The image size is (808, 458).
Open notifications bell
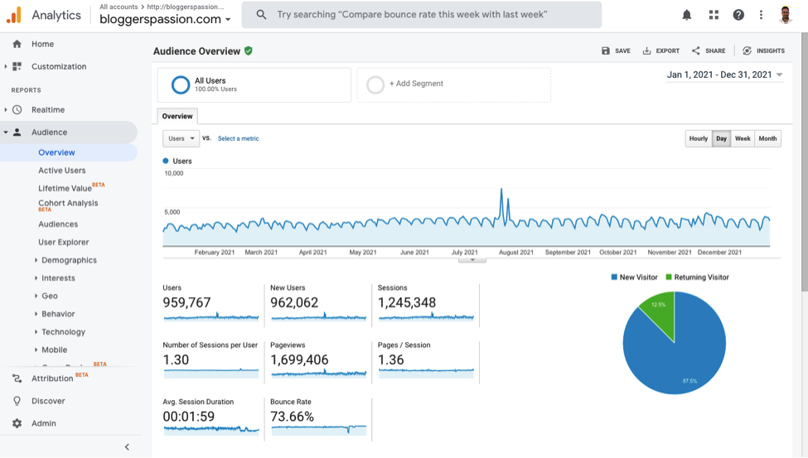click(686, 15)
